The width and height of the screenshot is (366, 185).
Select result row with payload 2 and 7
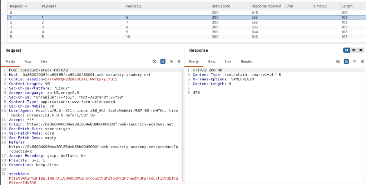pyautogui.click(x=187, y=22)
